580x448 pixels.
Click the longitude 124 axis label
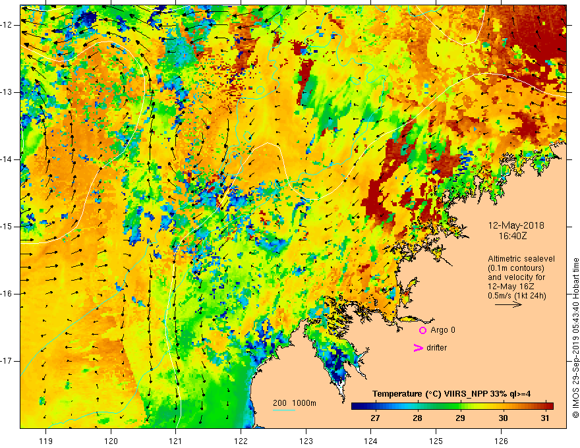[x=370, y=441]
